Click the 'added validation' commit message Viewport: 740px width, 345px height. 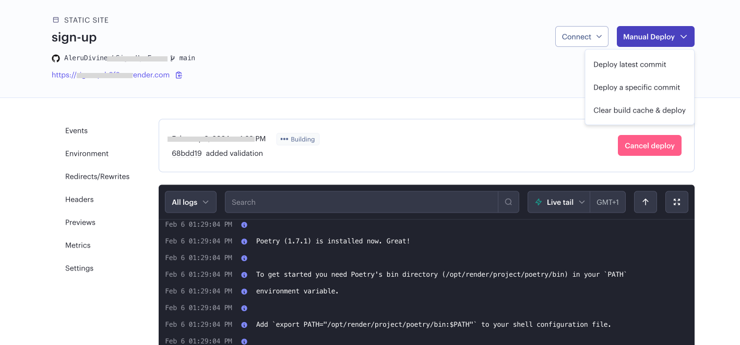click(x=234, y=154)
